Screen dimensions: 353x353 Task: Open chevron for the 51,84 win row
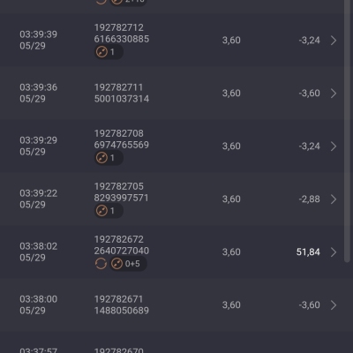334,252
